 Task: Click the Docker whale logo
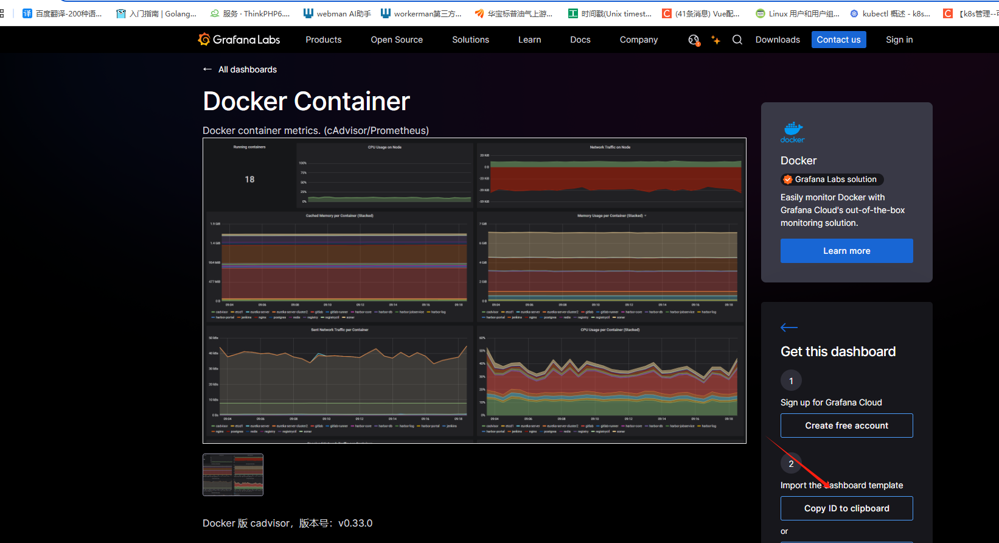(x=792, y=132)
